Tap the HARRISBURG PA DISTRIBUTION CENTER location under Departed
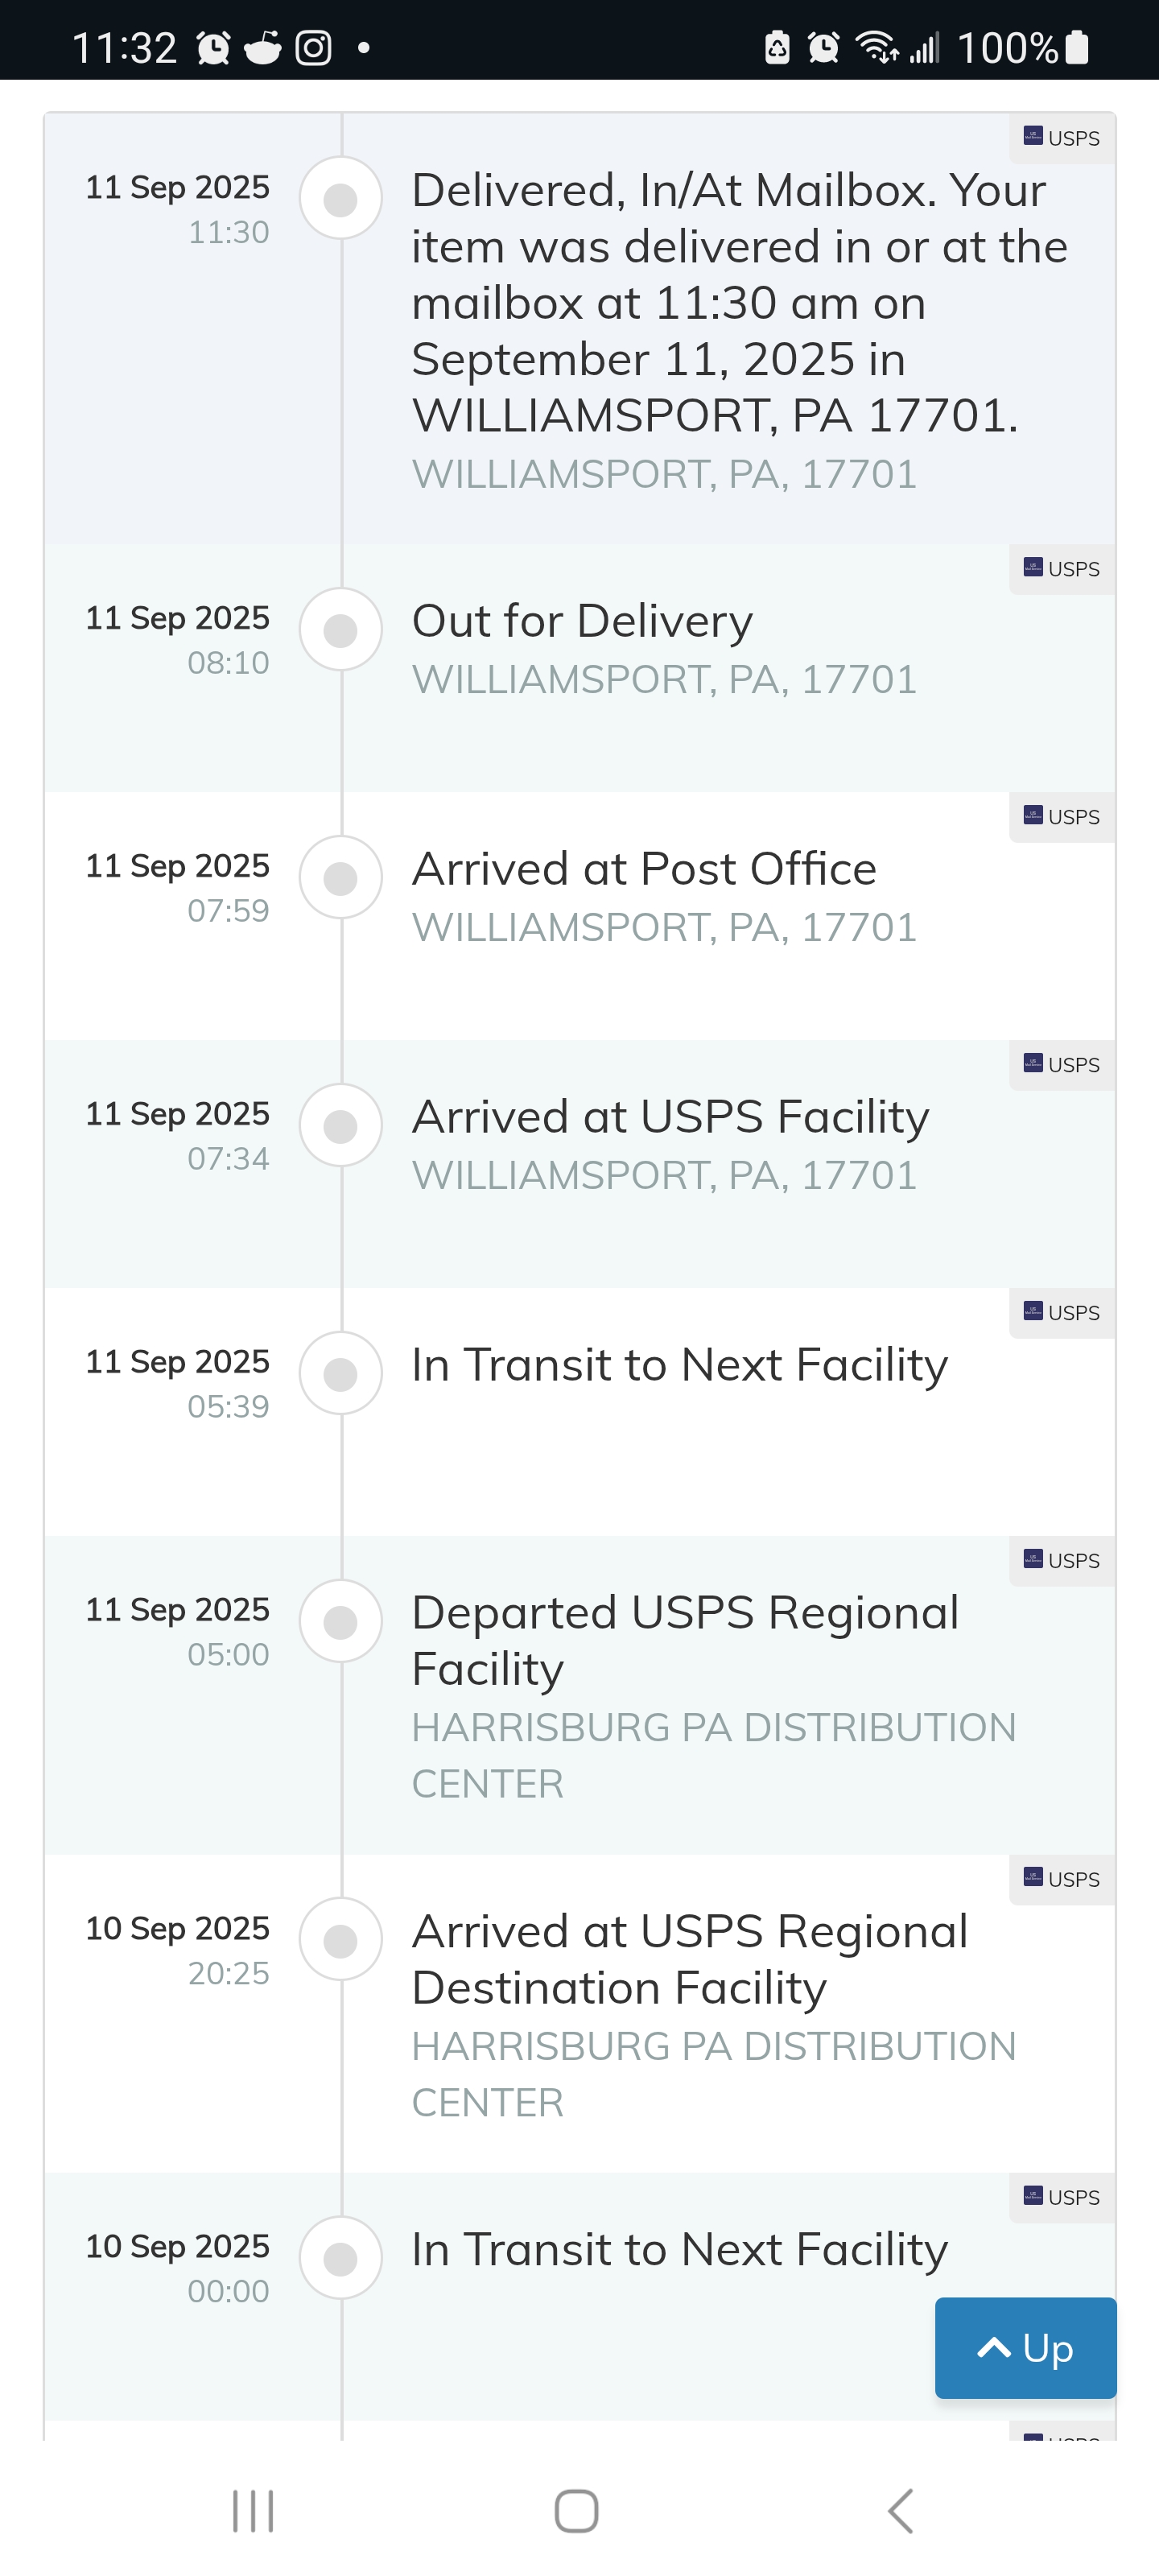This screenshot has height=2576, width=1159. 714,1755
